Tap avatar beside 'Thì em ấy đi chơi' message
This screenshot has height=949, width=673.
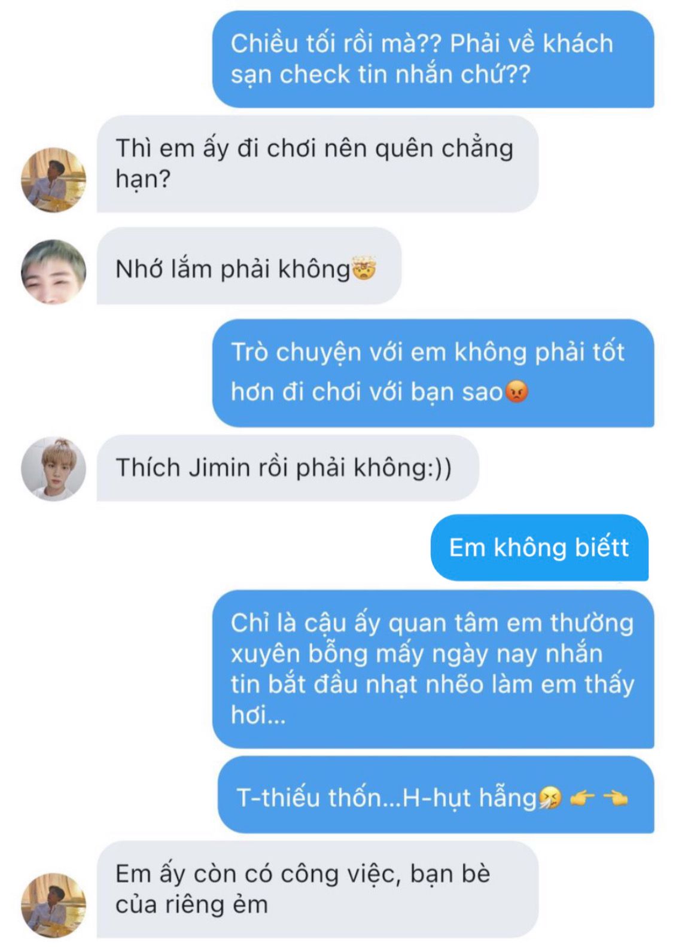[53, 180]
